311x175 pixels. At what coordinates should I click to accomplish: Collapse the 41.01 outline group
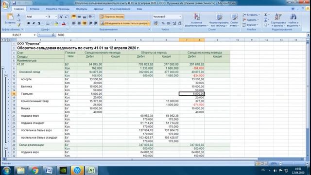point(2,68)
